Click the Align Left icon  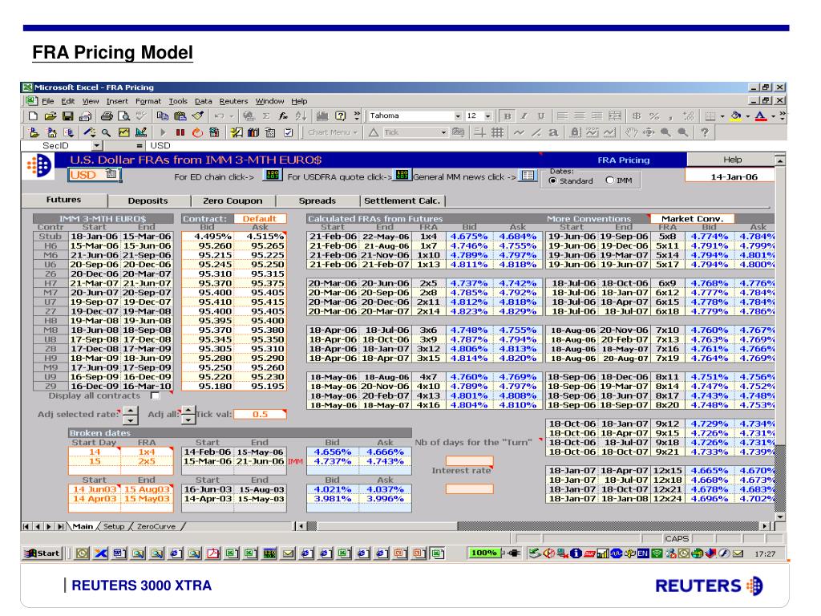562,116
